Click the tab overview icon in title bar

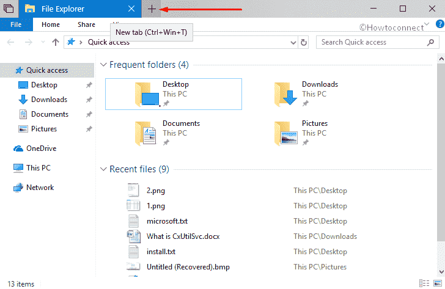pos(9,9)
